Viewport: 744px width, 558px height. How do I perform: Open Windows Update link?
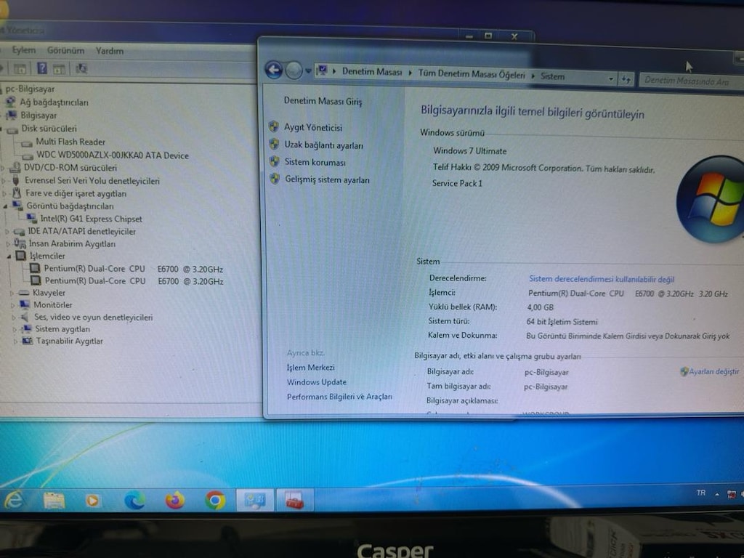317,382
